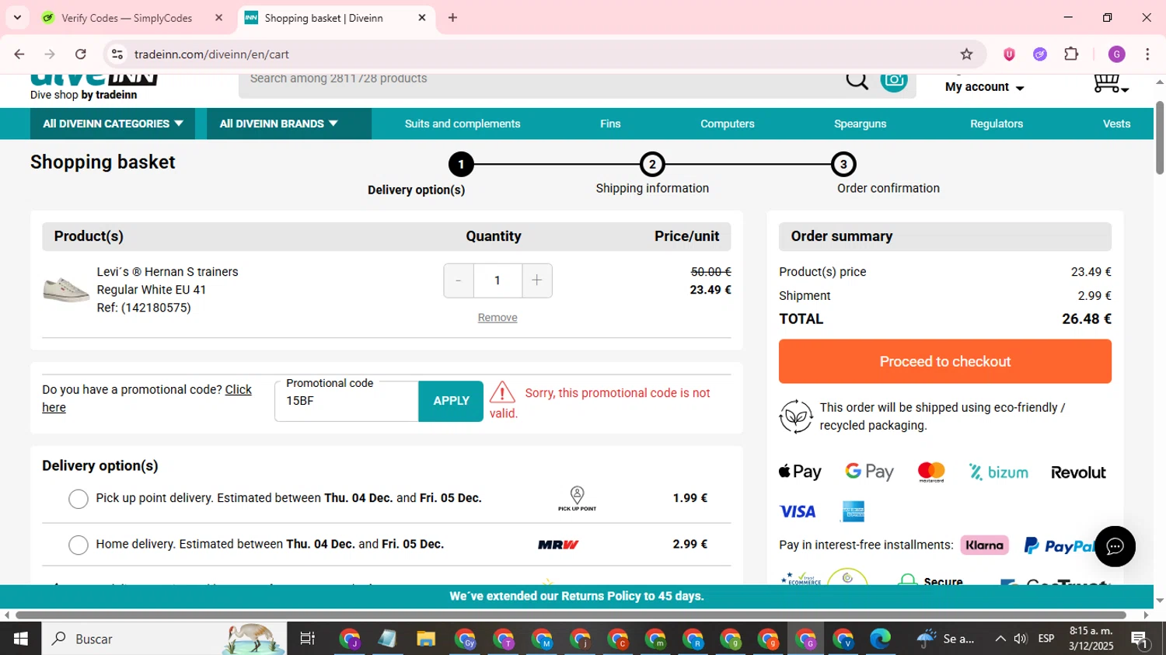The height and width of the screenshot is (655, 1166).
Task: Click the Chrome profile avatar icon
Action: click(x=1117, y=54)
